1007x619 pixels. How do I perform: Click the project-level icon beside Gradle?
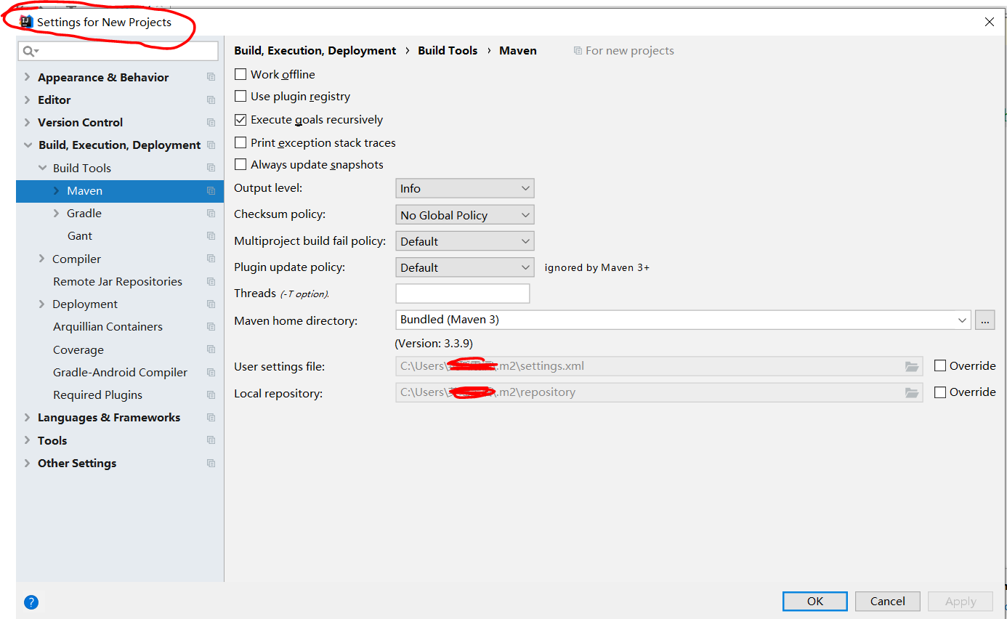click(x=211, y=214)
